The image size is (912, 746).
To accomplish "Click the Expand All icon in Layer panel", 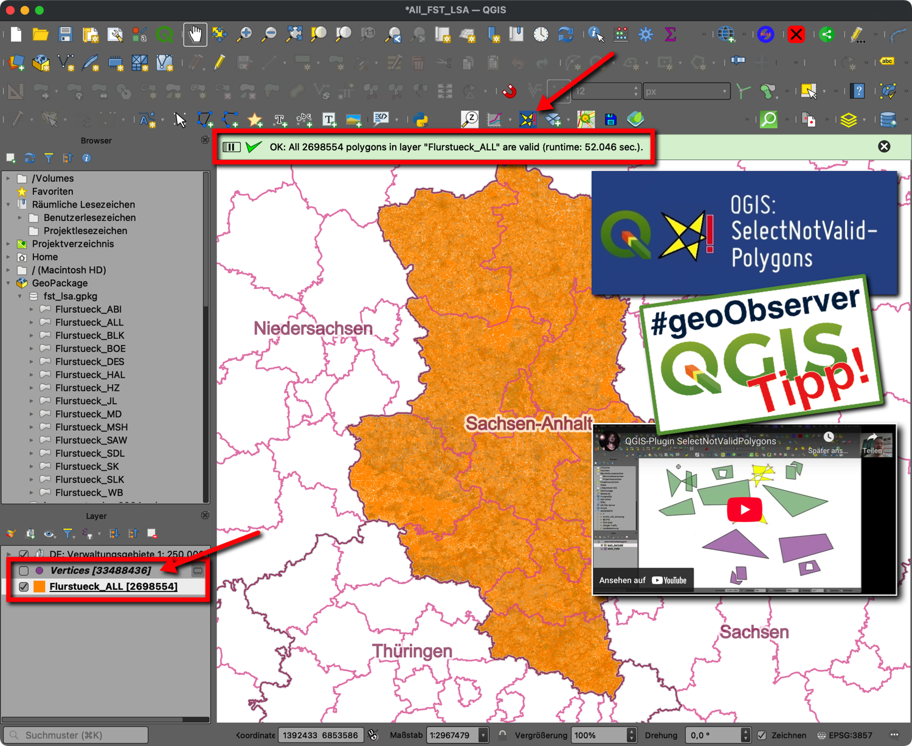I will (x=114, y=534).
